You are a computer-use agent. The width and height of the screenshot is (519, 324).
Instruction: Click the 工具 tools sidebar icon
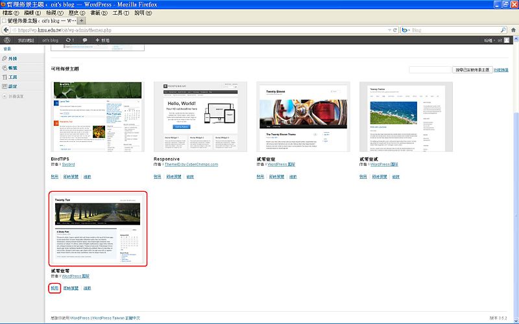[5, 77]
